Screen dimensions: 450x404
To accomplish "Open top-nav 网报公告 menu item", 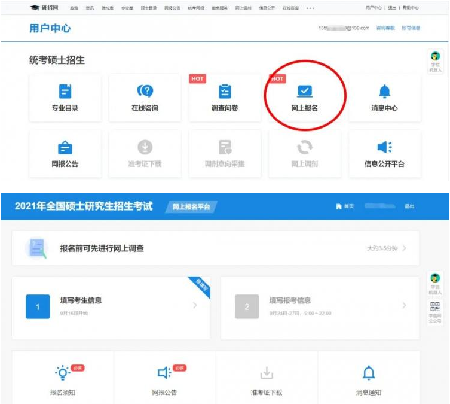I will pyautogui.click(x=173, y=8).
